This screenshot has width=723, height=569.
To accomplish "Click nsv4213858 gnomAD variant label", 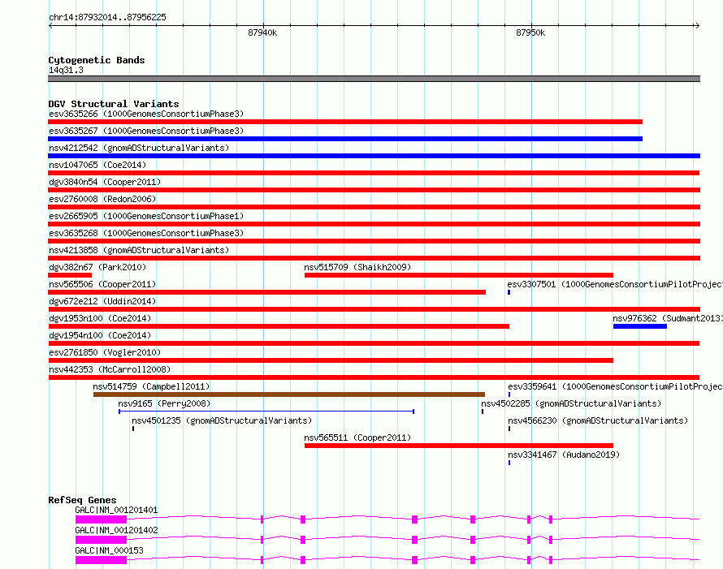I will [x=139, y=250].
